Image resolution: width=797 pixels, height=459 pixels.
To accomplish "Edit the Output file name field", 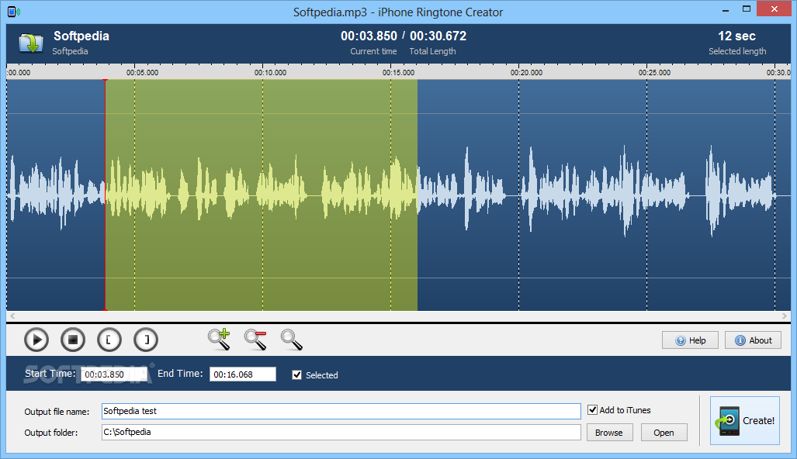I will [341, 411].
